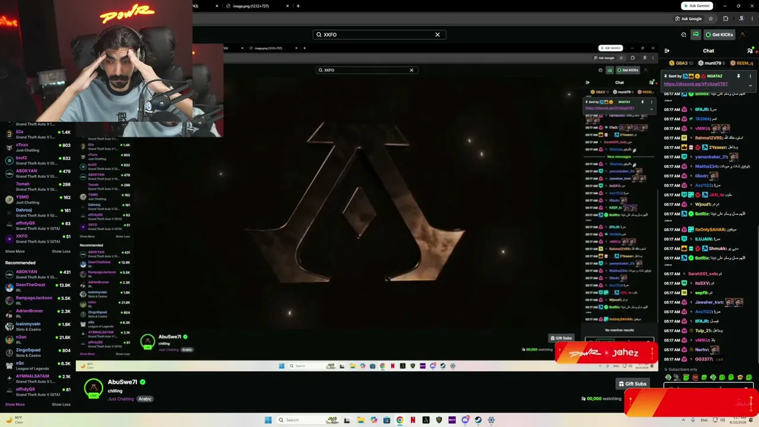Open Dahrooj channel in sidebar
Screen dimensions: 759x427
37,212
